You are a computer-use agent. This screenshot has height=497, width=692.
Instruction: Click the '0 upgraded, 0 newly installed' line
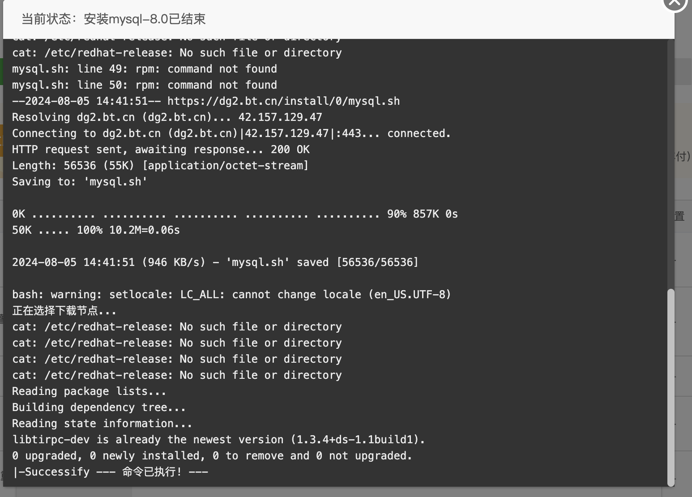(212, 456)
